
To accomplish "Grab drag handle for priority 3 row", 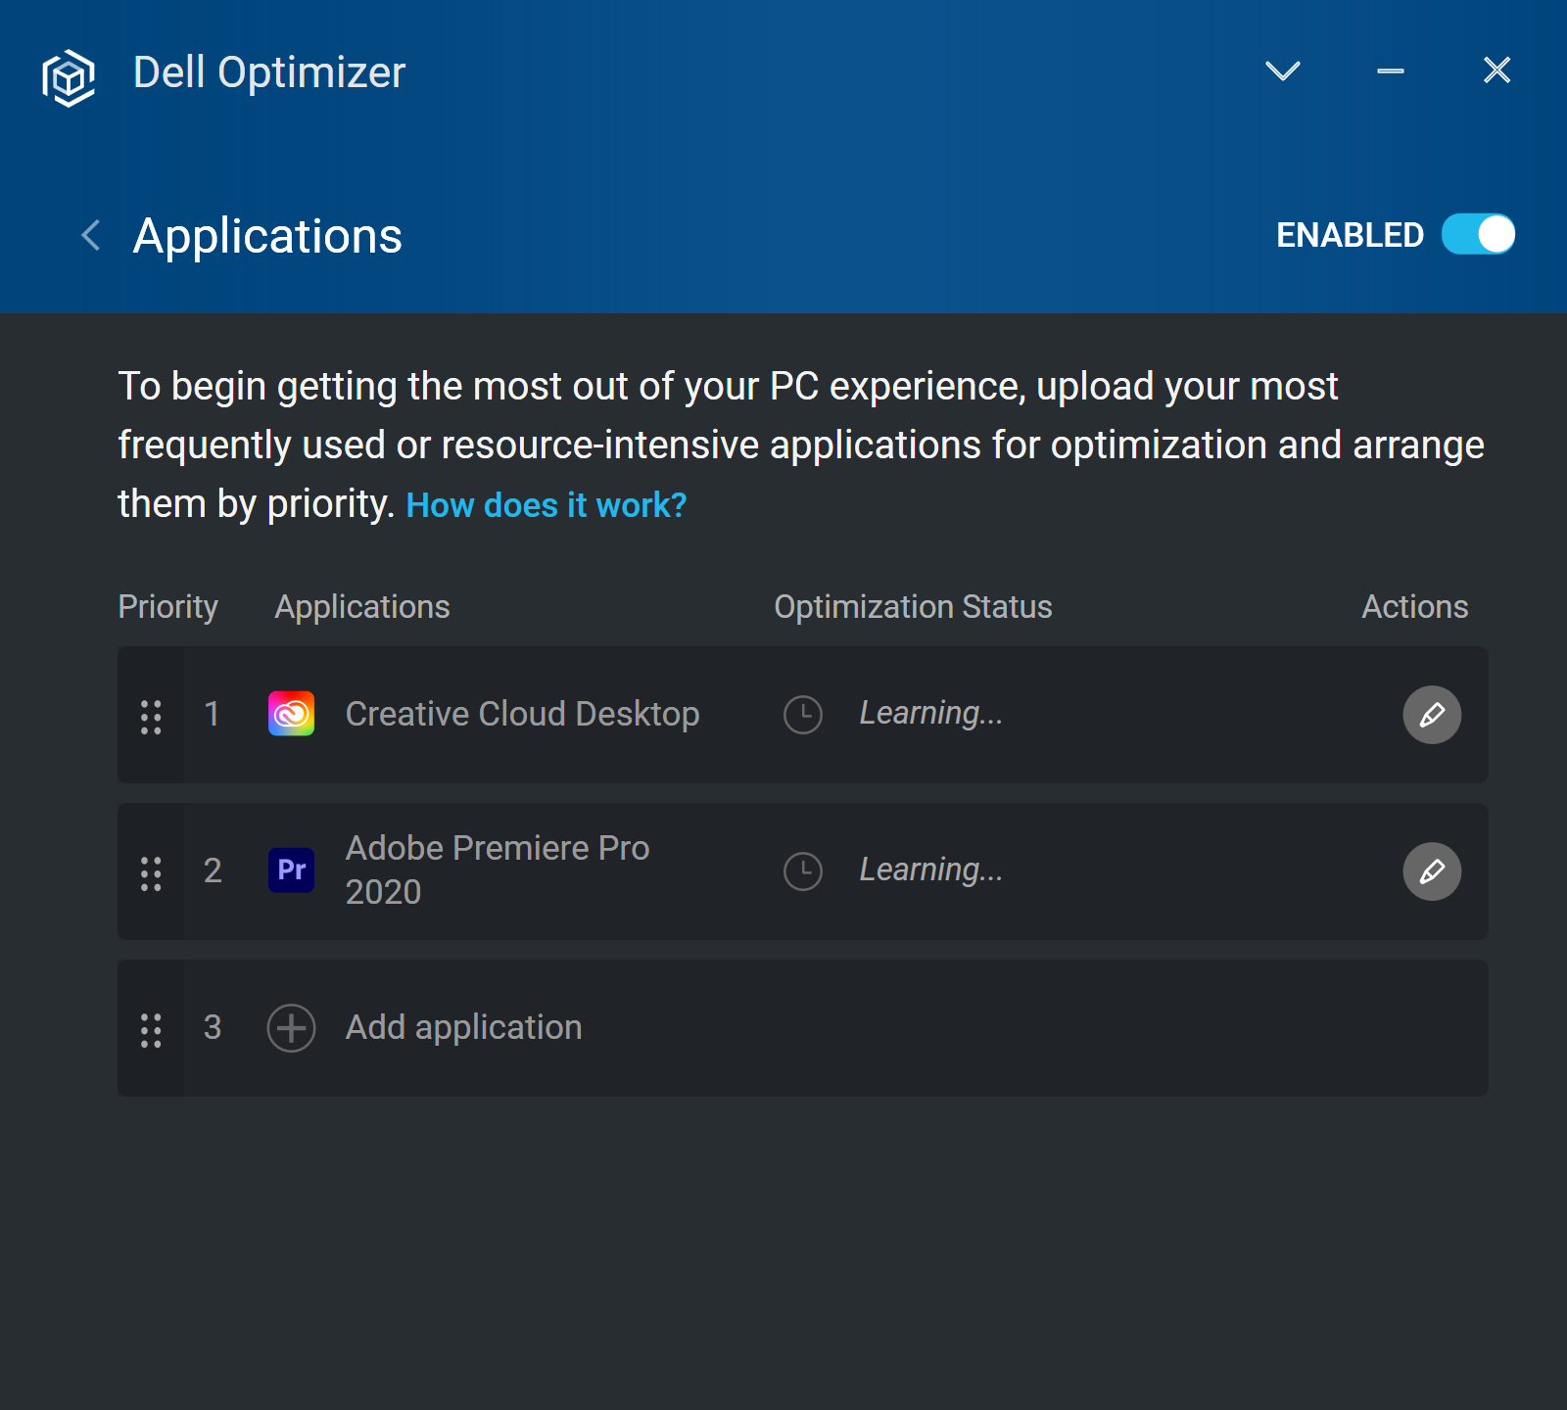I will 151,1029.
